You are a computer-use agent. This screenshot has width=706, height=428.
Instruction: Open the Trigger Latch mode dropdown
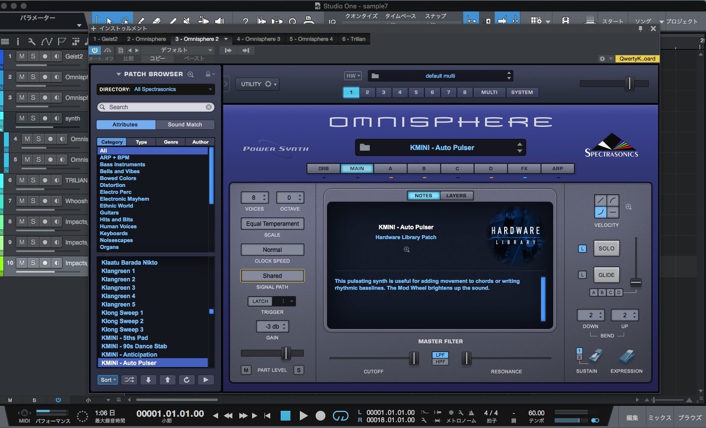tap(291, 301)
